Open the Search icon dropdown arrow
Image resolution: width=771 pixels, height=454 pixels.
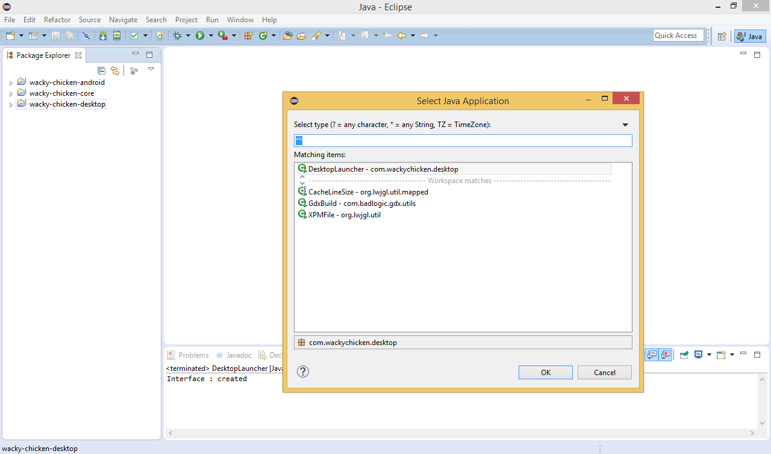point(328,36)
